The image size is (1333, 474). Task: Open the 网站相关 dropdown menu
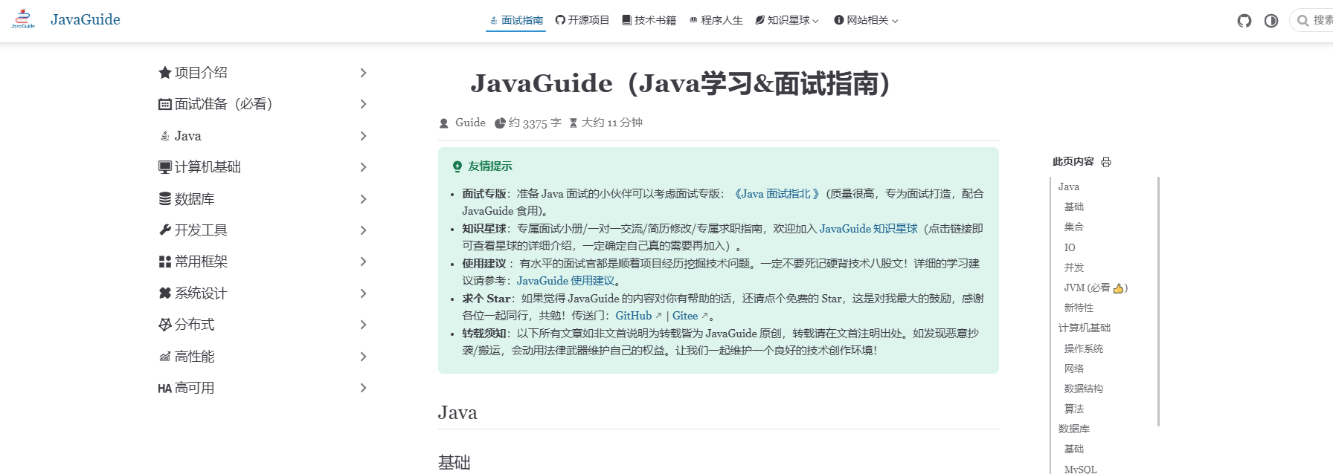(866, 20)
